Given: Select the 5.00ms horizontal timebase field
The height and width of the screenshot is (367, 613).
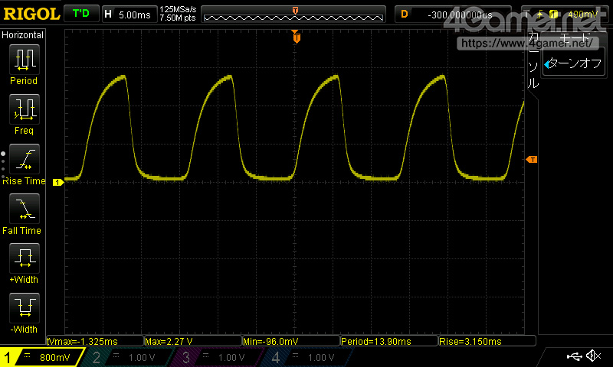Looking at the screenshot, I should click(129, 14).
